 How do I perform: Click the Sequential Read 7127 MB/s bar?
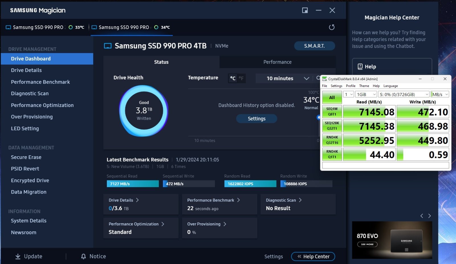pyautogui.click(x=133, y=184)
